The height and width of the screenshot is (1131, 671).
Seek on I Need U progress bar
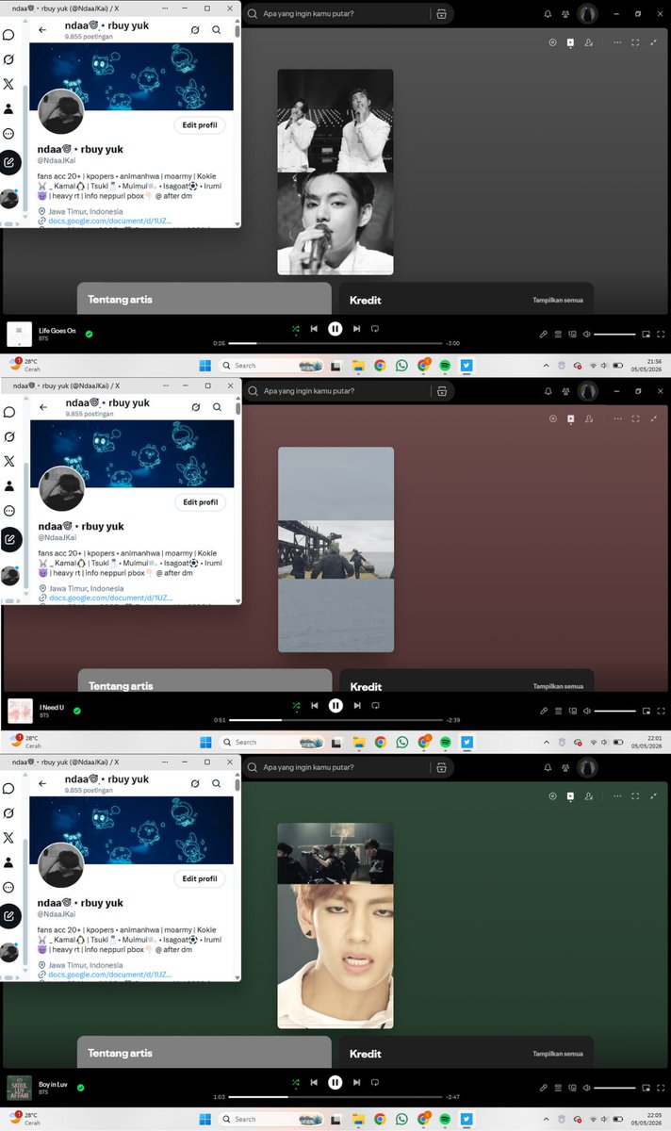click(x=335, y=720)
